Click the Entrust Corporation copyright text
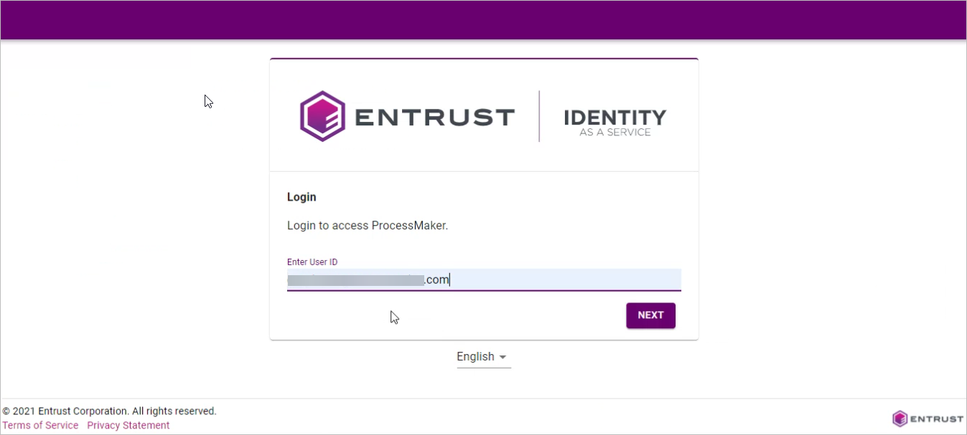967x435 pixels. (110, 411)
